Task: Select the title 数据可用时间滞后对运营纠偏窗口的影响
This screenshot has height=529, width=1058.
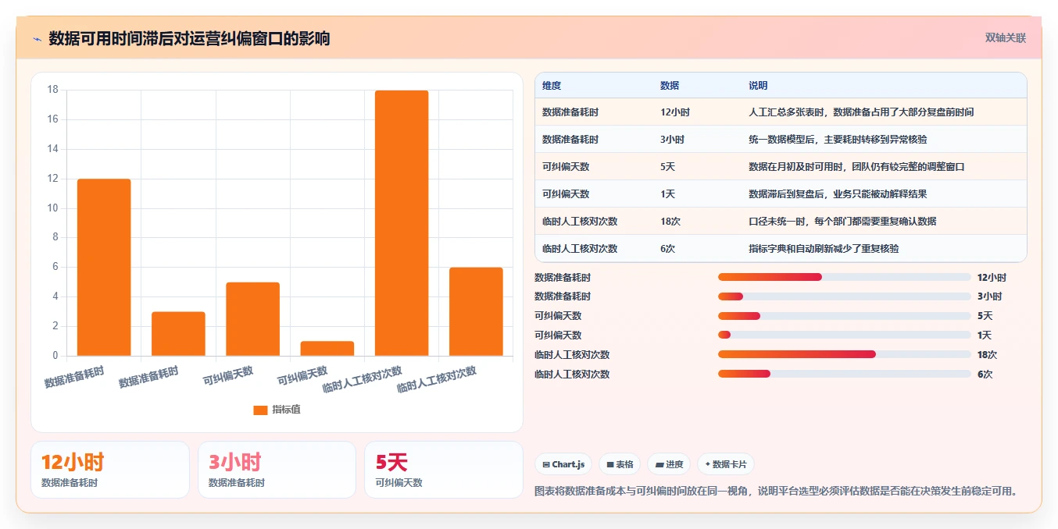Action: (189, 38)
